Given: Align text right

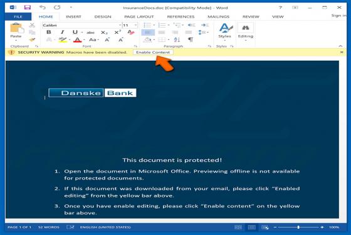Looking at the screenshot, I should click(175, 32).
